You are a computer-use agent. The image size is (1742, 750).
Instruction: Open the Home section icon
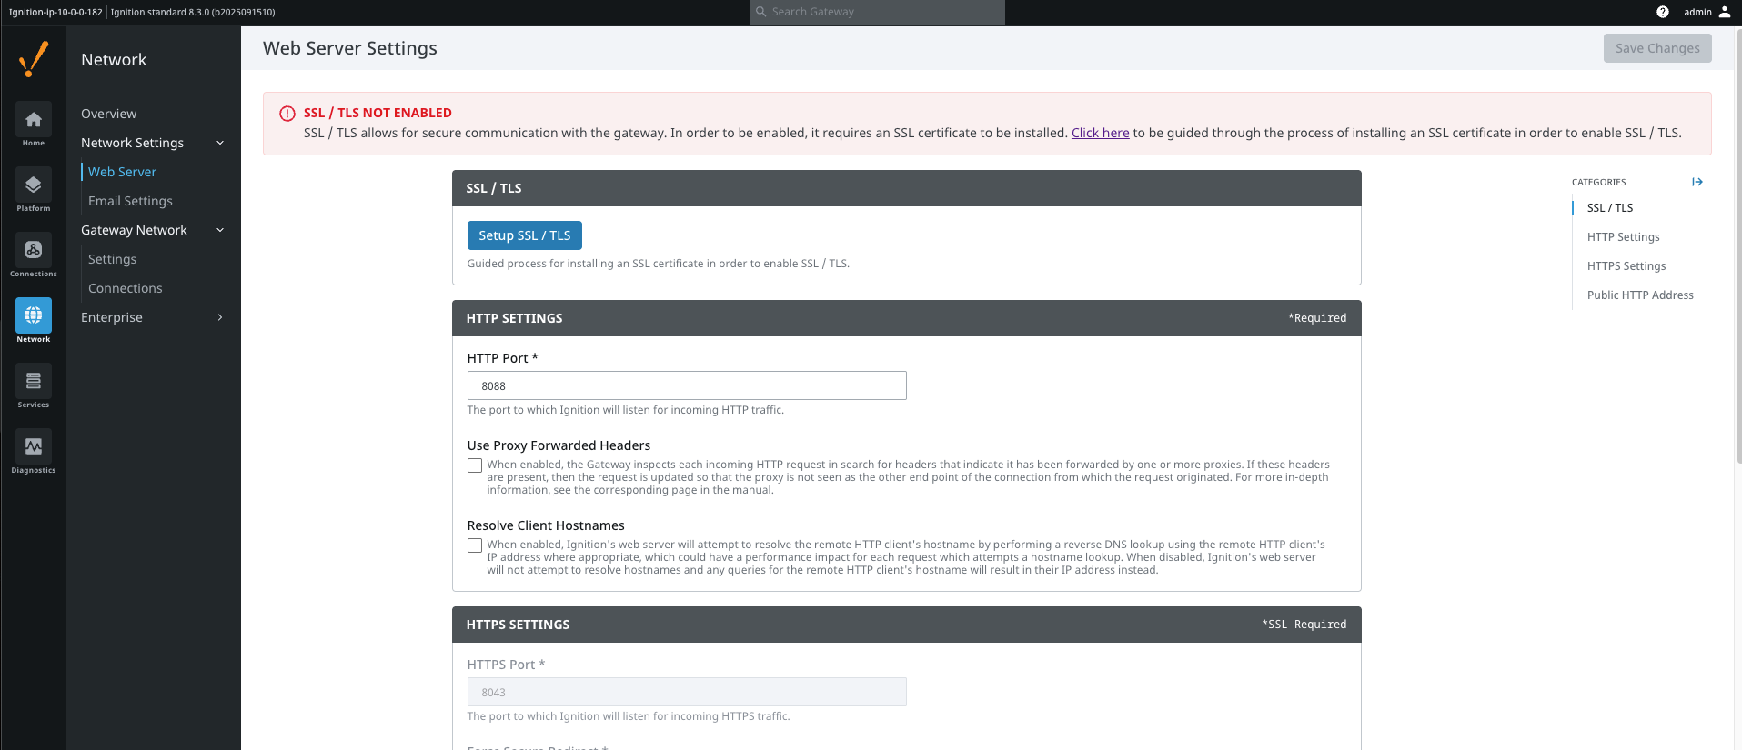point(34,120)
